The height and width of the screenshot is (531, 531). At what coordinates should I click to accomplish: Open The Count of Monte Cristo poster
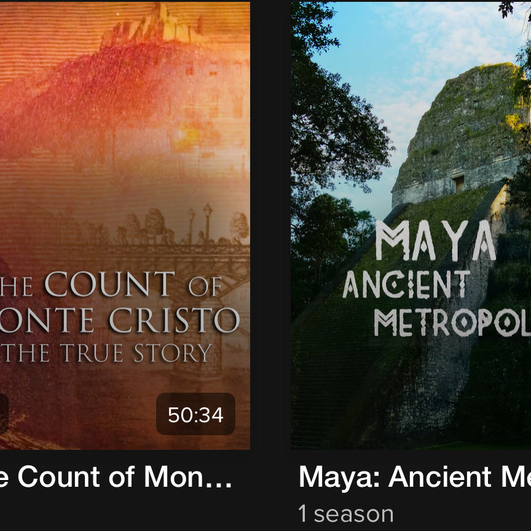tap(125, 226)
